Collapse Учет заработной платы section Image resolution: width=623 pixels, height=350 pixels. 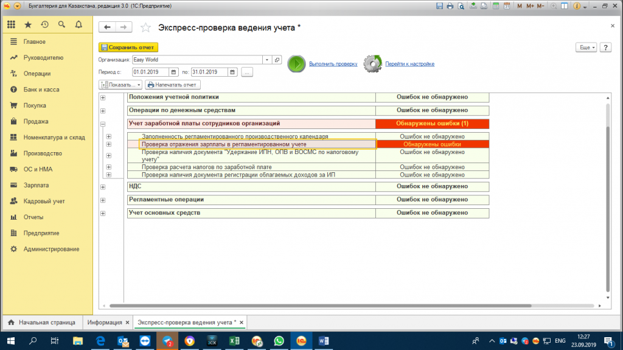tap(103, 124)
